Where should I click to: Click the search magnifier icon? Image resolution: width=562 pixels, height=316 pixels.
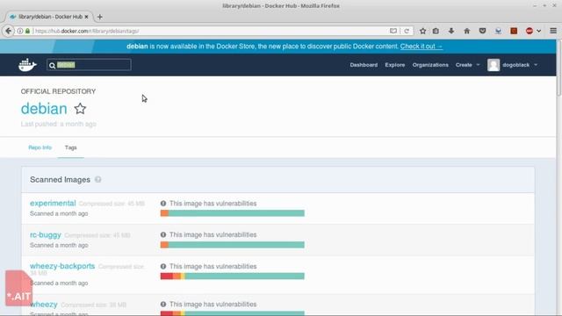(x=53, y=65)
